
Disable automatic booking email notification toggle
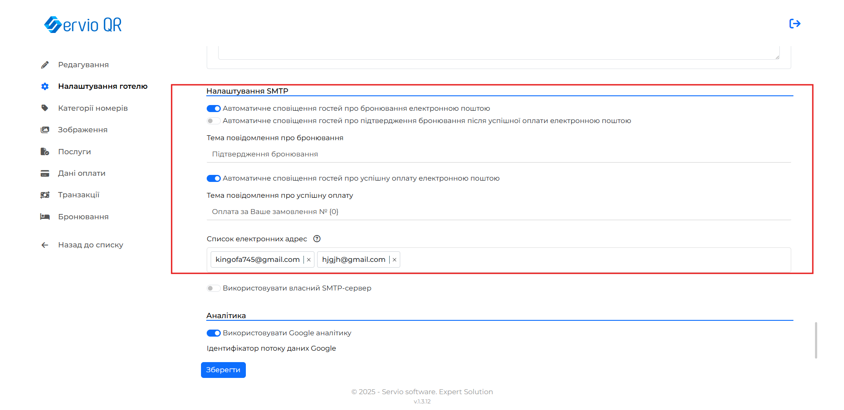click(x=214, y=109)
